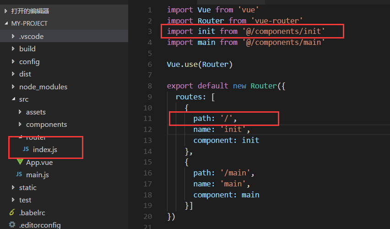Click 'component: init' on line 13
The height and width of the screenshot is (229, 390).
(226, 141)
